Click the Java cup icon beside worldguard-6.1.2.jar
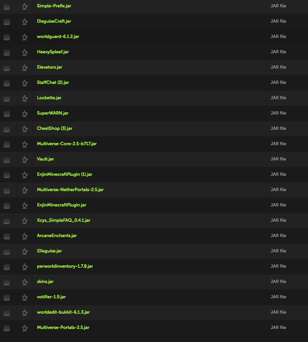Viewport: 308px width, 342px height. point(25,37)
